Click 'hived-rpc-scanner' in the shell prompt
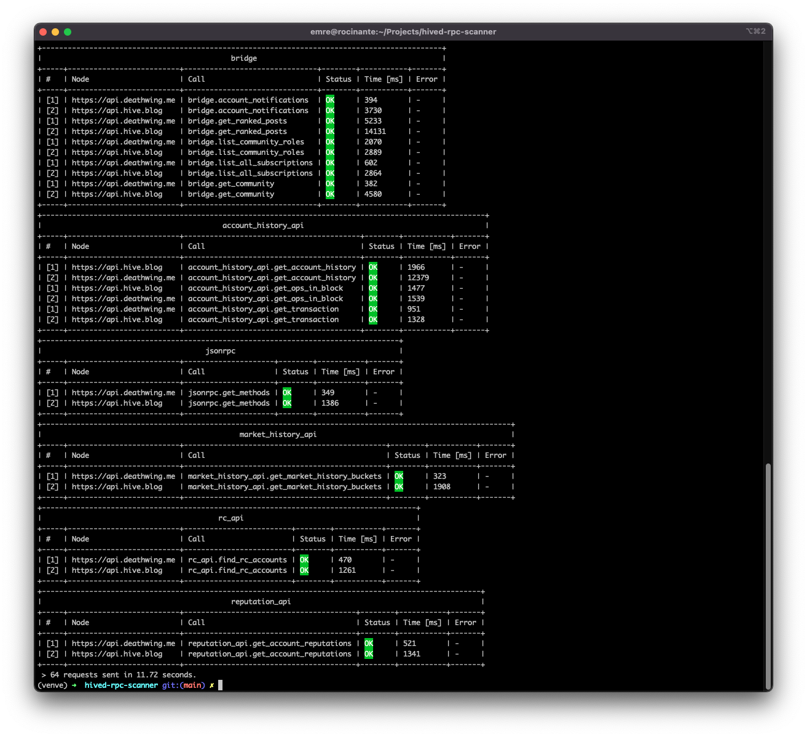 tap(121, 685)
